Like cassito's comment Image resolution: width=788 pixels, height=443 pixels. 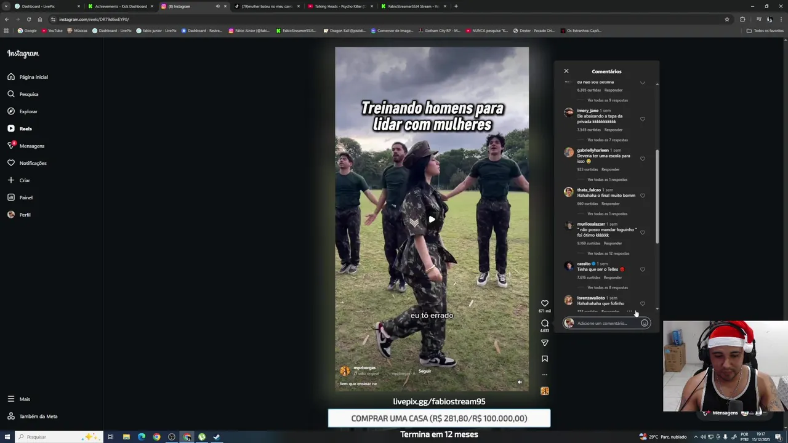click(642, 269)
